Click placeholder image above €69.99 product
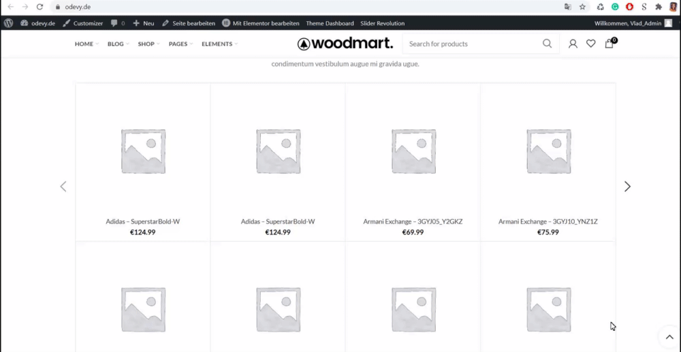The width and height of the screenshot is (681, 352). 413,152
